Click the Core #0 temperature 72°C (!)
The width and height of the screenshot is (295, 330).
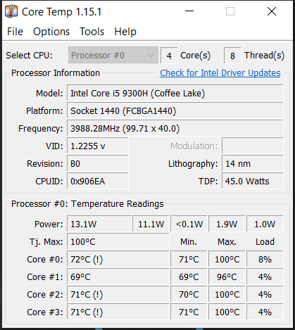[118, 259]
